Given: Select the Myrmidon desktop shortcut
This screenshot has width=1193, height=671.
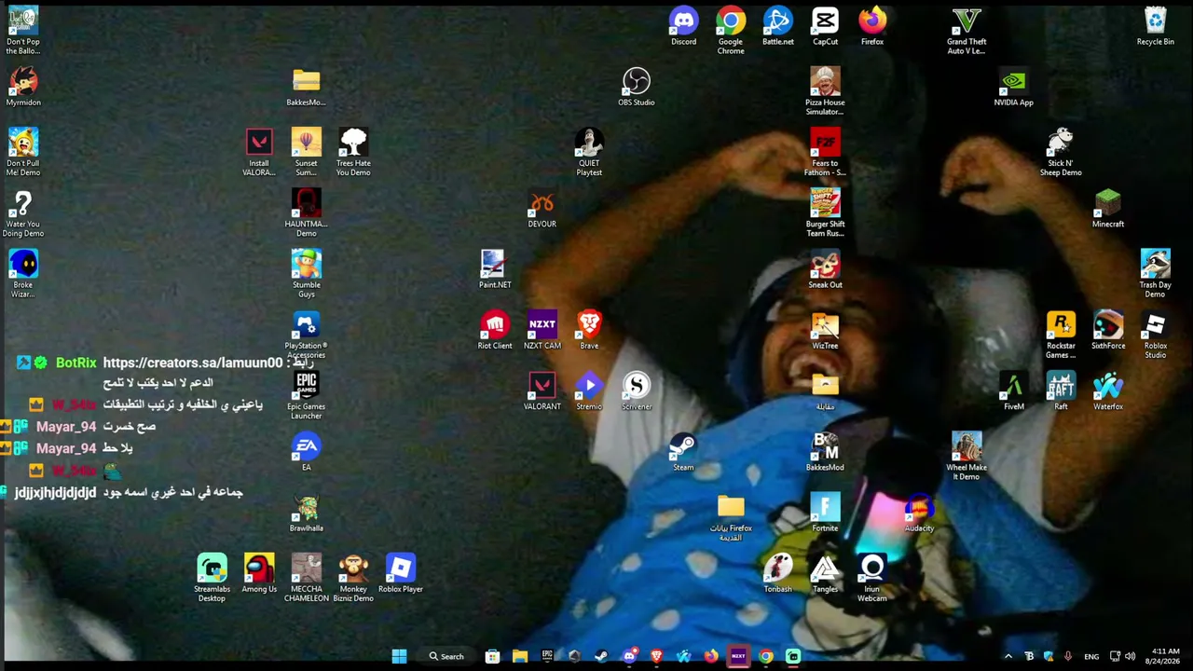Looking at the screenshot, I should [x=23, y=87].
